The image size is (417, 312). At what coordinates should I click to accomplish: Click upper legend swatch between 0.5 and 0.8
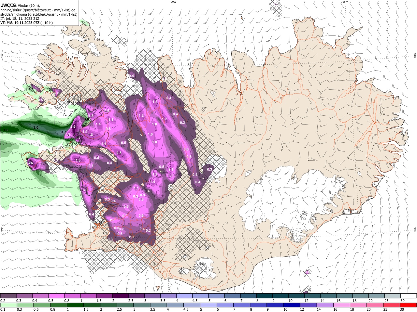pyautogui.click(x=56, y=296)
